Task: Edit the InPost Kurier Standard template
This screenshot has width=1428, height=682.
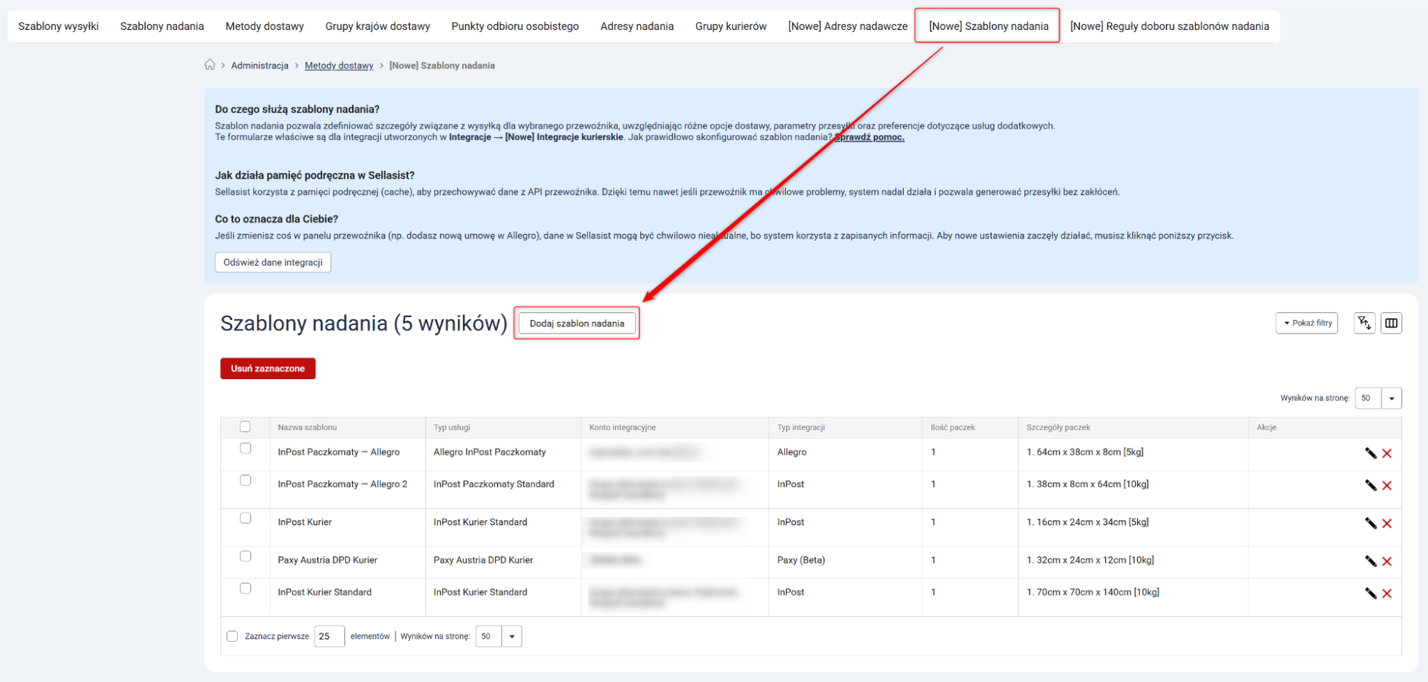Action: click(1370, 593)
